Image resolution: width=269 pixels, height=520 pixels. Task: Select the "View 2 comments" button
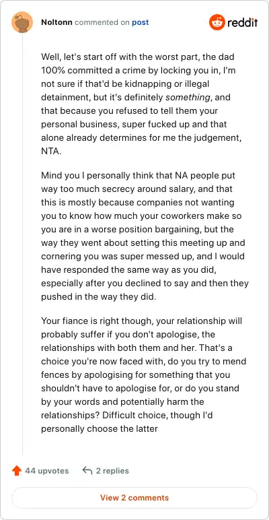click(134, 498)
